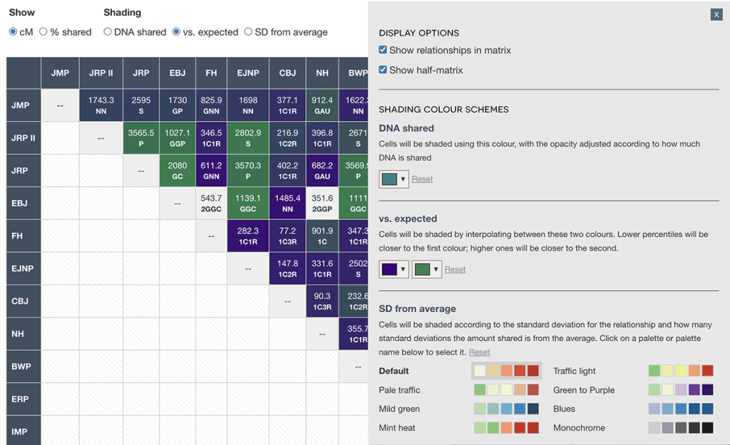Click the JMP–JRP II cell showing 1743.3
The height and width of the screenshot is (445, 730).
[101, 105]
